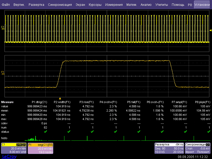Click the C1 trace label marker on upper grid

(3, 27)
